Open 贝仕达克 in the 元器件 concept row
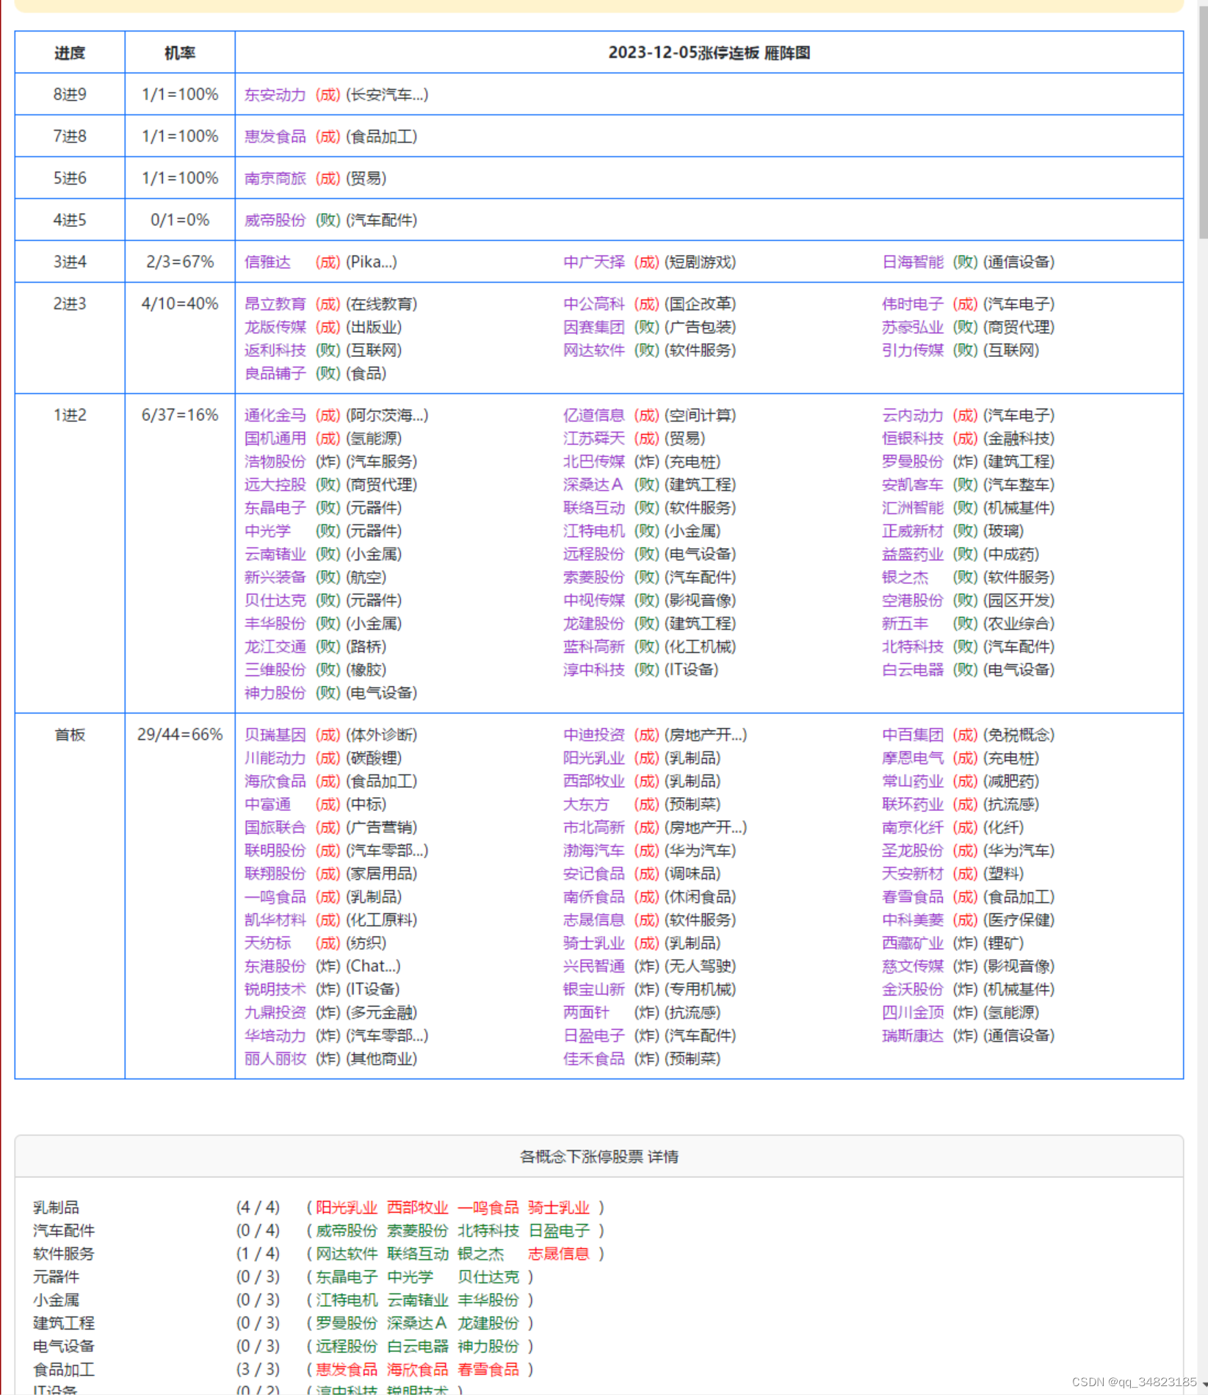1208x1395 pixels. [488, 1277]
